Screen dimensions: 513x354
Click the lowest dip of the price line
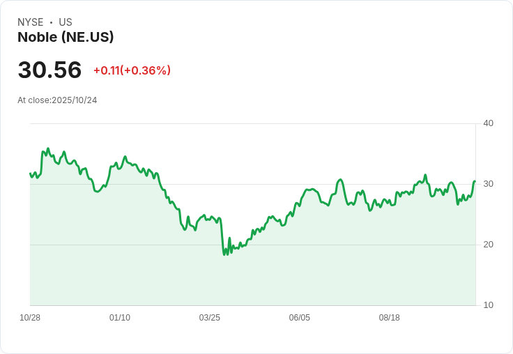pos(224,254)
